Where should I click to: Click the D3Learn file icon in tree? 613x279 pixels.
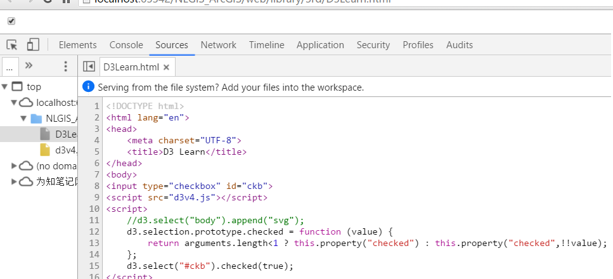click(46, 134)
